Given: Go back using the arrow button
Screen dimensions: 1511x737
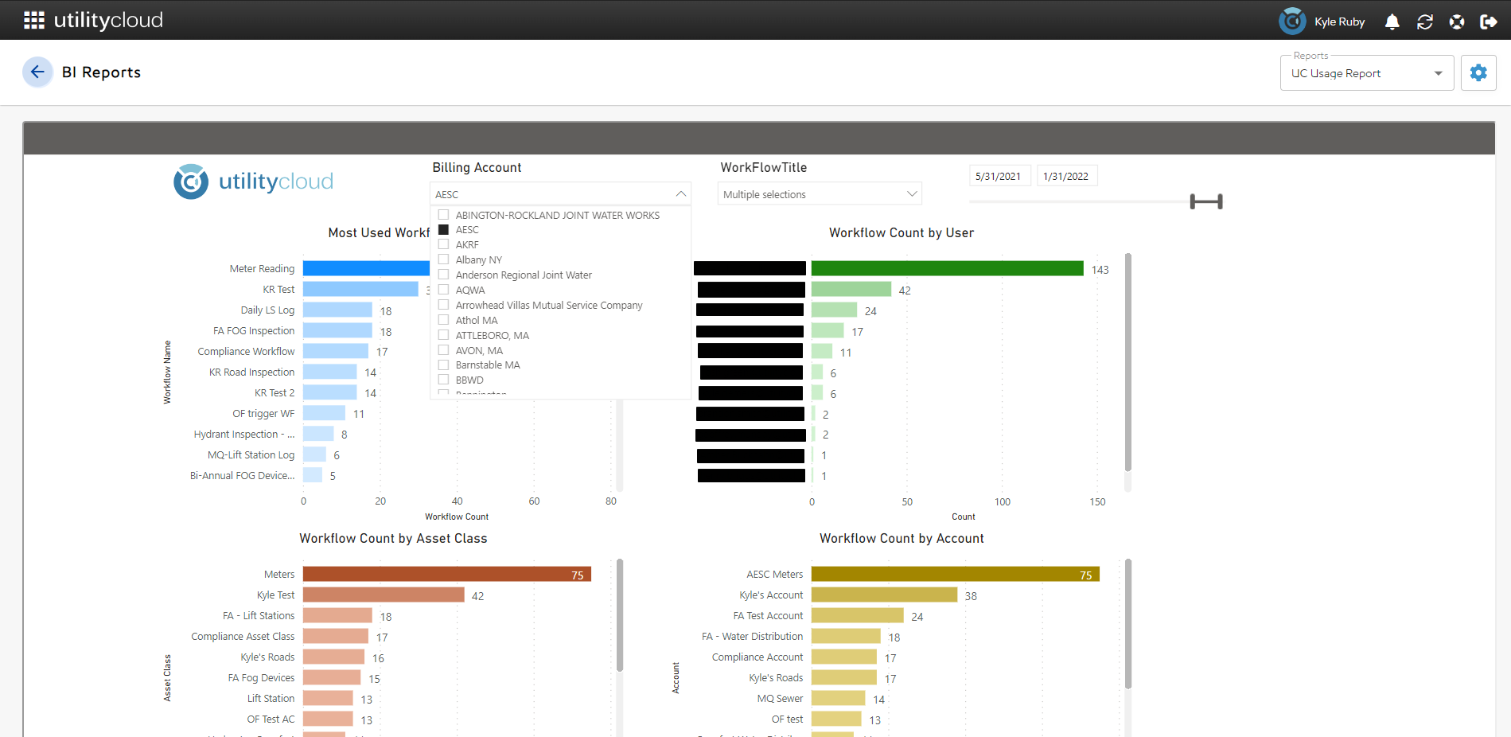Looking at the screenshot, I should 37,72.
